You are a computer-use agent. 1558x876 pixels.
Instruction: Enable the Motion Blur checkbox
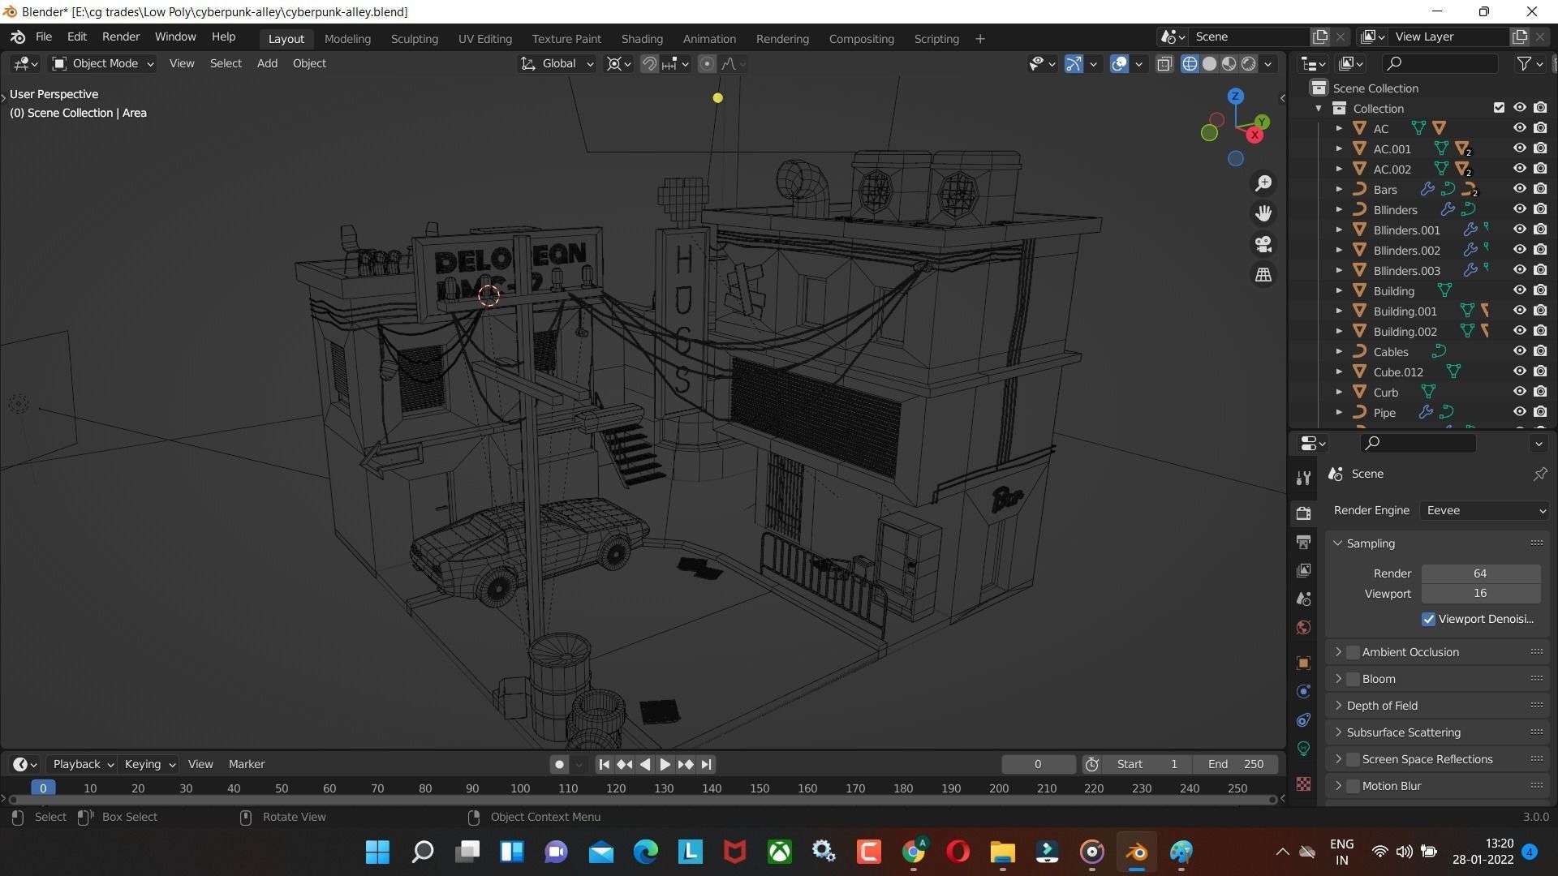coord(1353,786)
